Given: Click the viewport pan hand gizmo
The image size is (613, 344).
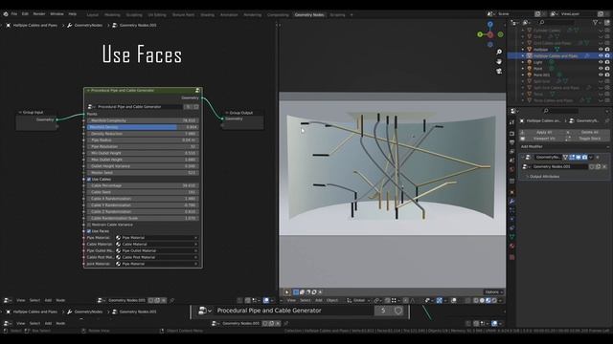Looking at the screenshot, I should (x=499, y=61).
